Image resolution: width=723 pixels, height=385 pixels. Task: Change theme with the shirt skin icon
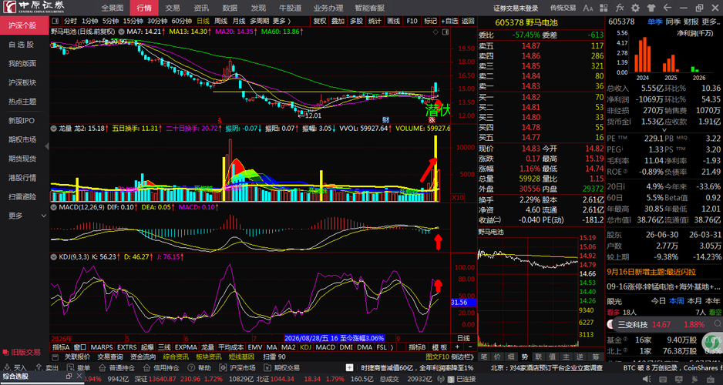tap(651, 8)
